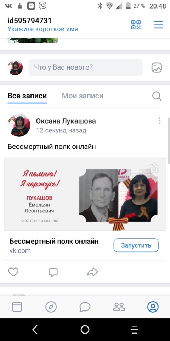Bookmark the post with star icon
The height and width of the screenshot is (341, 170).
point(154,168)
